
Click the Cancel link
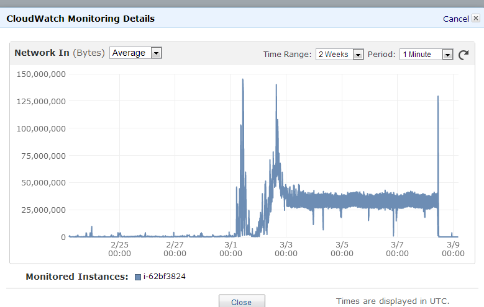455,19
